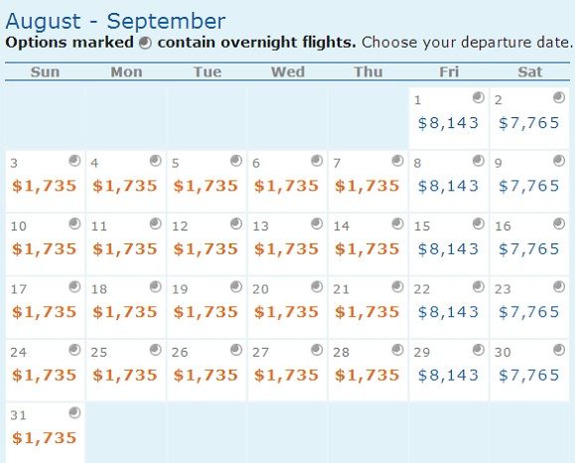Pick $8,143 fare on the 15th
The width and height of the screenshot is (575, 463).
(x=448, y=249)
